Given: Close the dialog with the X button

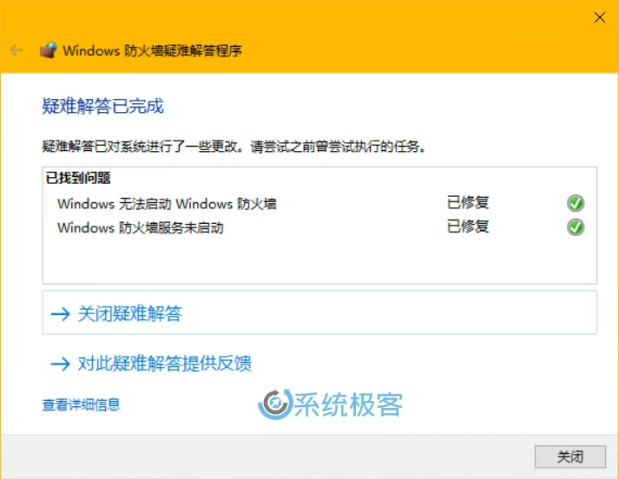Looking at the screenshot, I should click(x=599, y=17).
